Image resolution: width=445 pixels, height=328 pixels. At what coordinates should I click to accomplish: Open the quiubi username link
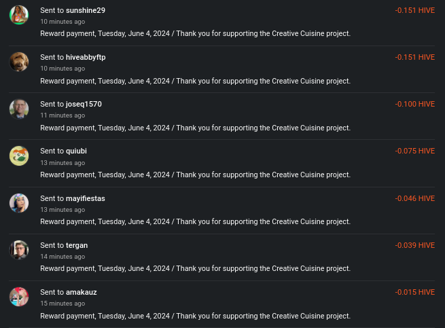(76, 151)
